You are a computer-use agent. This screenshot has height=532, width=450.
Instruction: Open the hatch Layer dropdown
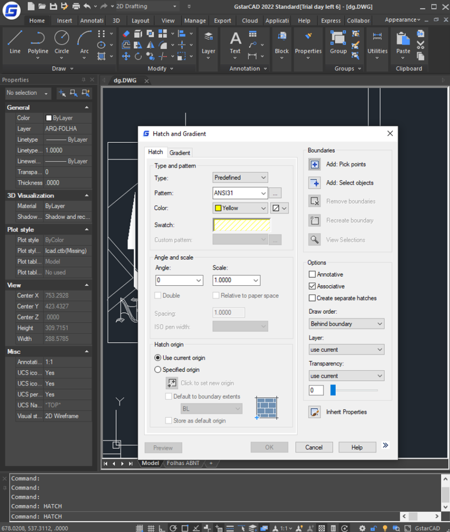[x=346, y=350]
